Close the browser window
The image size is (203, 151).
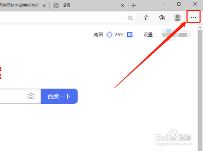click(195, 4)
